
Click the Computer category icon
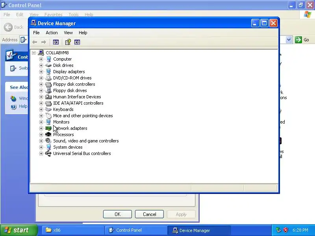pos(48,59)
